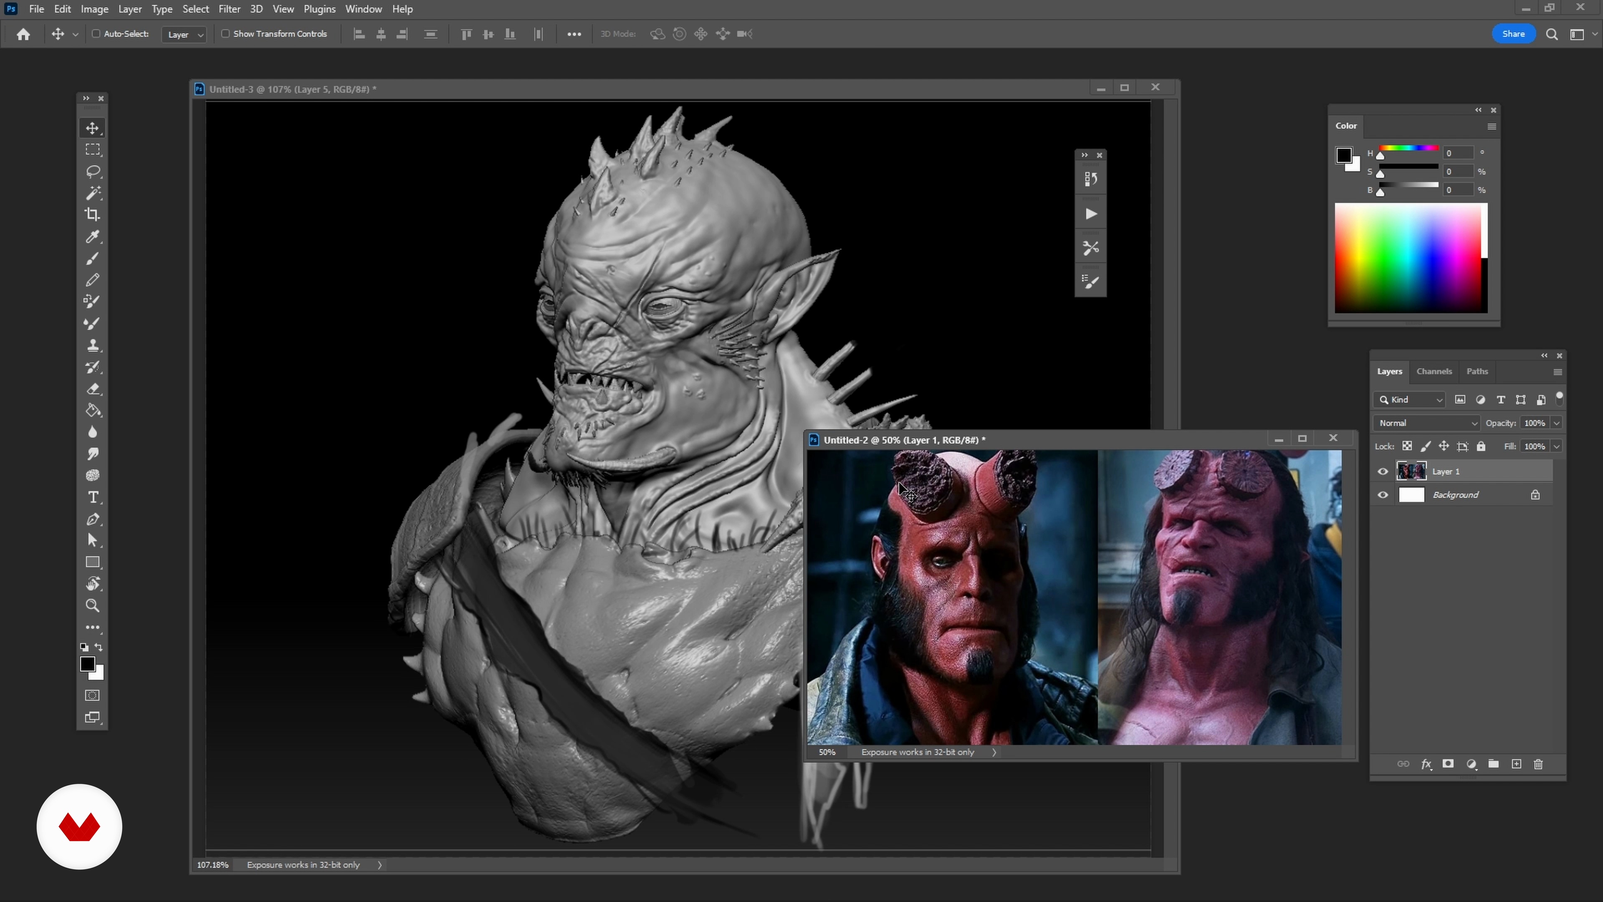Create a new group folder icon

(x=1494, y=764)
